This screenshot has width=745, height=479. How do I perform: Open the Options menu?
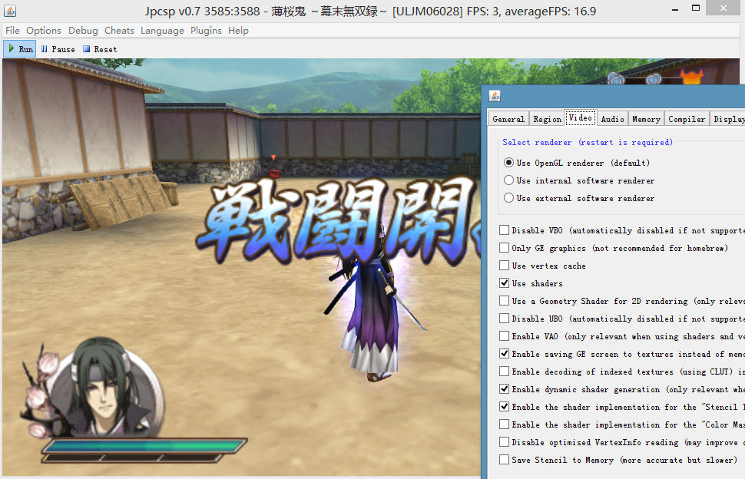tap(44, 31)
